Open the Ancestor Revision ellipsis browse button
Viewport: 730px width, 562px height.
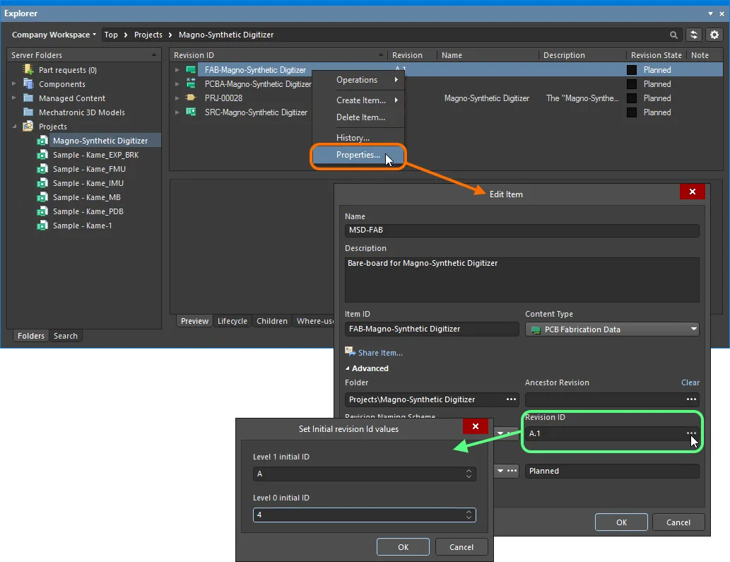pos(691,399)
